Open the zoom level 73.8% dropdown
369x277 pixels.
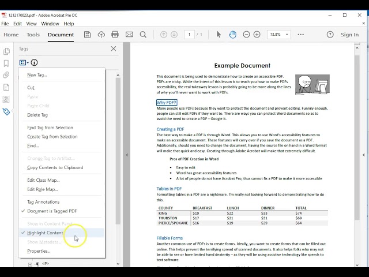point(279,35)
